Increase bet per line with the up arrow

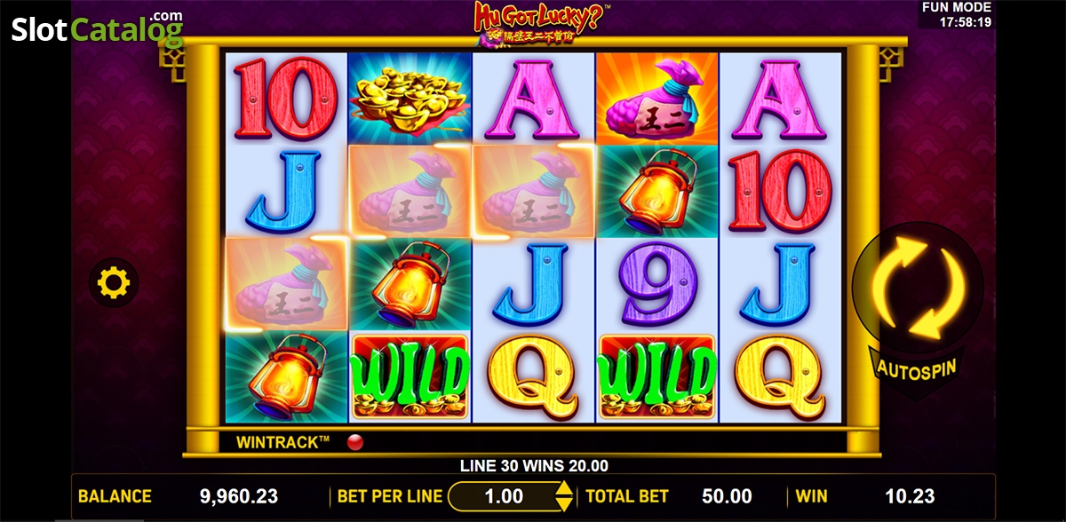click(563, 487)
